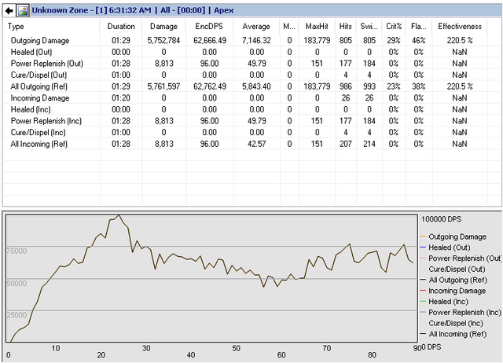Click the Healed (Out) legend swatch
503x363 pixels.
click(x=423, y=247)
